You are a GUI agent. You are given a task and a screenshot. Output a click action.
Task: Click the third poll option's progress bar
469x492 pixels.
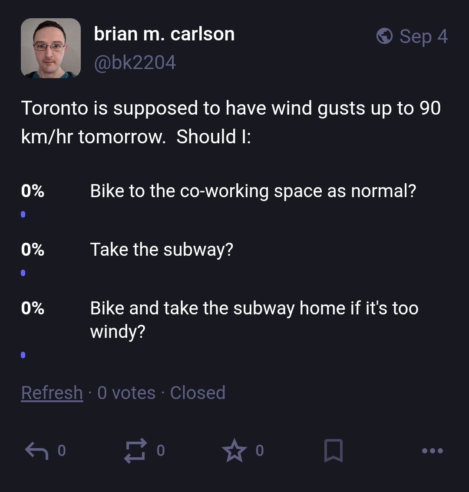click(x=23, y=355)
